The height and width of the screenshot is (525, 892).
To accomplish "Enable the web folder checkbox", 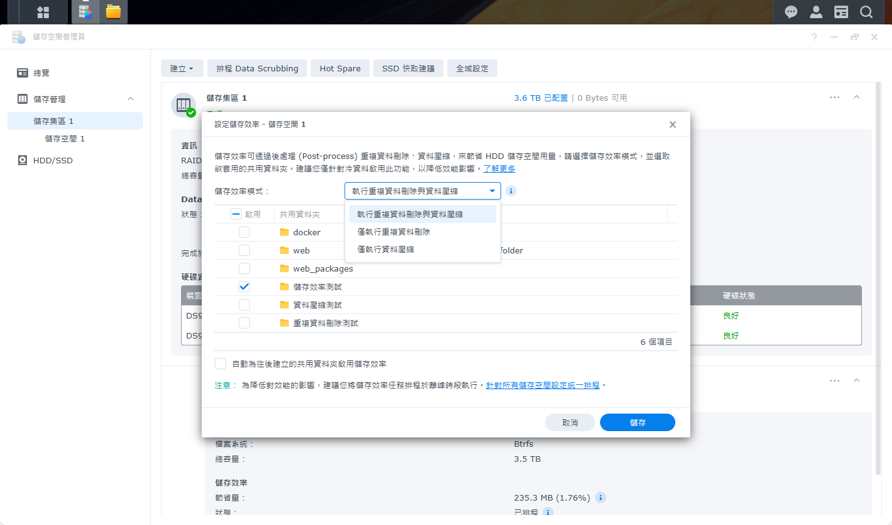I will tap(244, 250).
